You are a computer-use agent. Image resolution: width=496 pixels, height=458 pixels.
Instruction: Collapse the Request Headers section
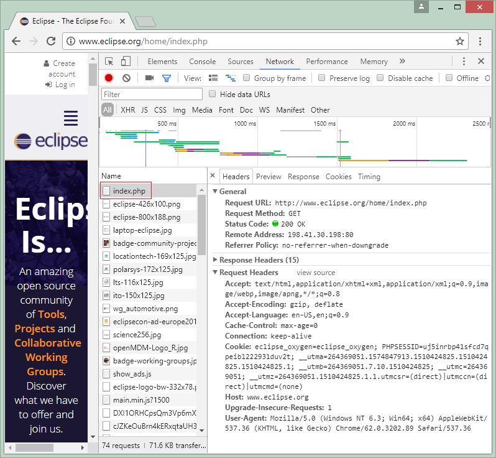tap(215, 273)
